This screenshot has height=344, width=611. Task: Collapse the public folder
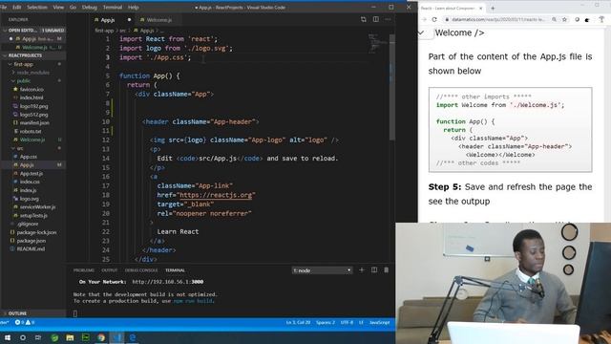pos(13,80)
